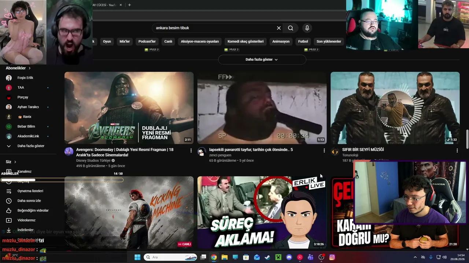Select the Aksiyon-macera oyunları filter chip
The width and height of the screenshot is (469, 263).
200,41
